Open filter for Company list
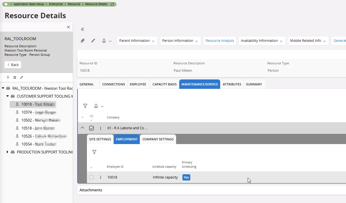This screenshot has height=203, width=346. click(85, 106)
